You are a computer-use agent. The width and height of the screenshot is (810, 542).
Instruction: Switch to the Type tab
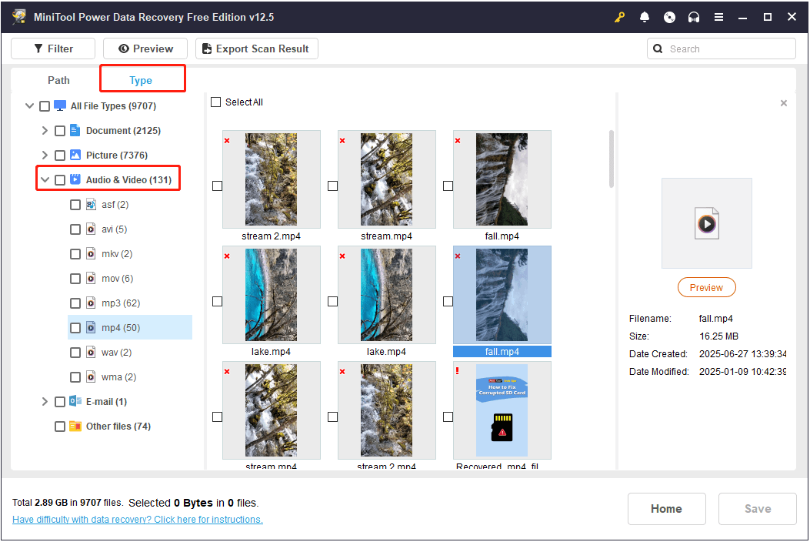click(x=141, y=80)
